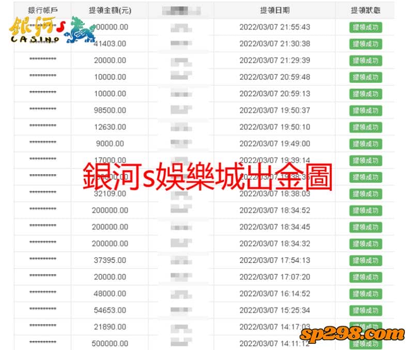The image size is (411, 350).
Task: Click 提領成功 badge for the 17:54:13 row
Action: [x=366, y=261]
